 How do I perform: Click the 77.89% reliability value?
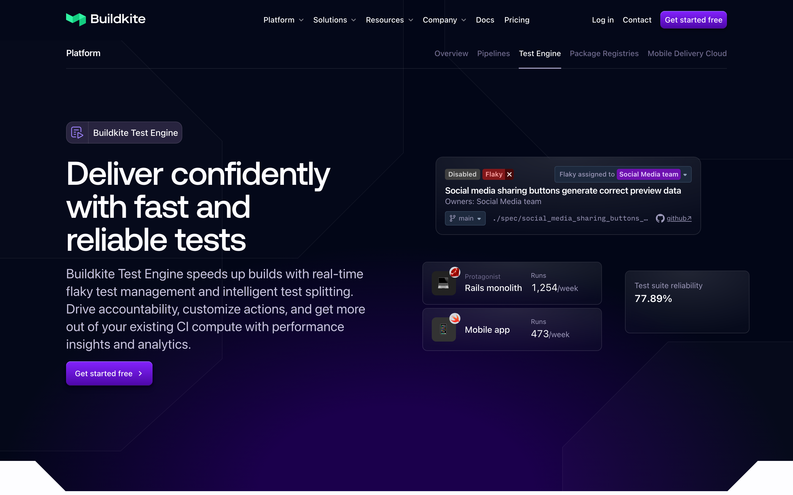[x=653, y=299]
